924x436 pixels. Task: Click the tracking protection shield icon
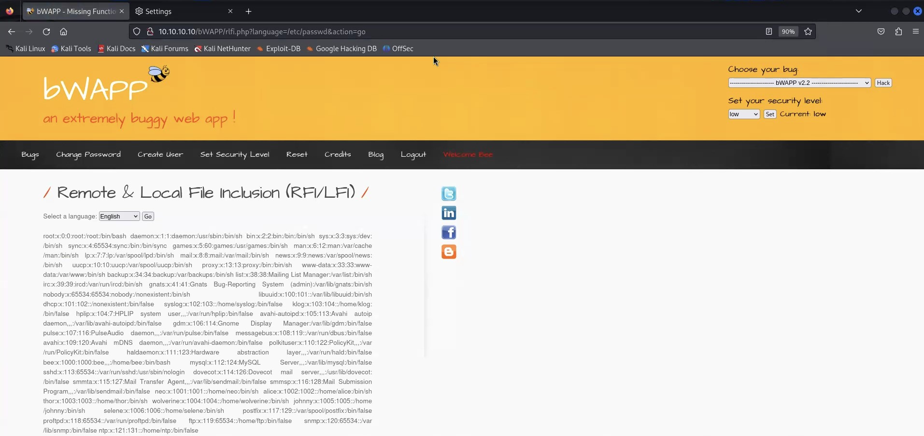point(137,31)
